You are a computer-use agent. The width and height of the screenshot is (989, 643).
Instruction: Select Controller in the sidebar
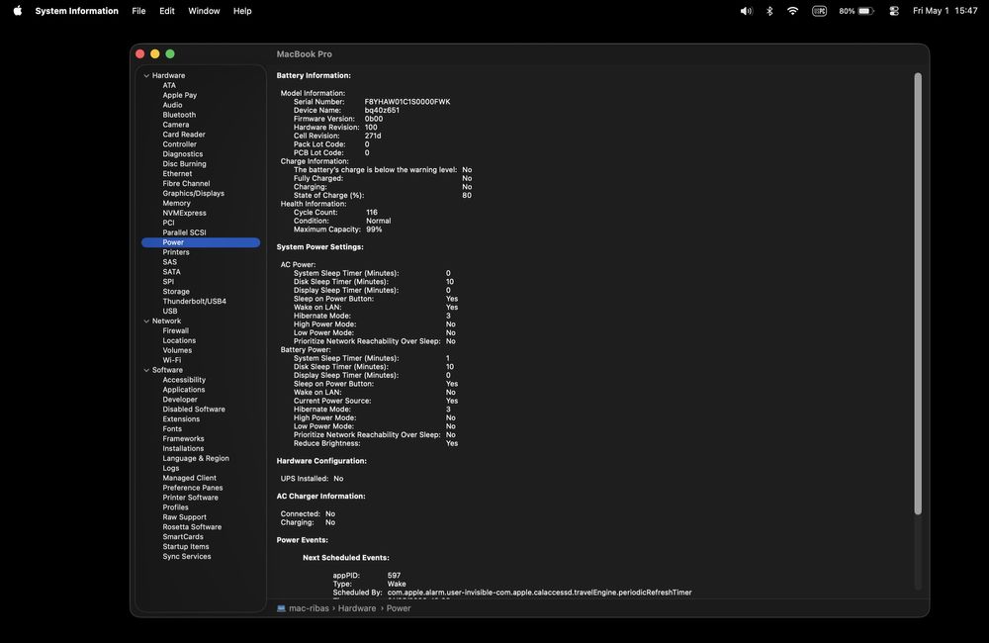coord(180,144)
